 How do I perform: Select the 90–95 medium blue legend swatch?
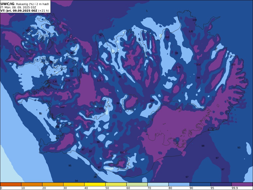[x=200, y=184]
